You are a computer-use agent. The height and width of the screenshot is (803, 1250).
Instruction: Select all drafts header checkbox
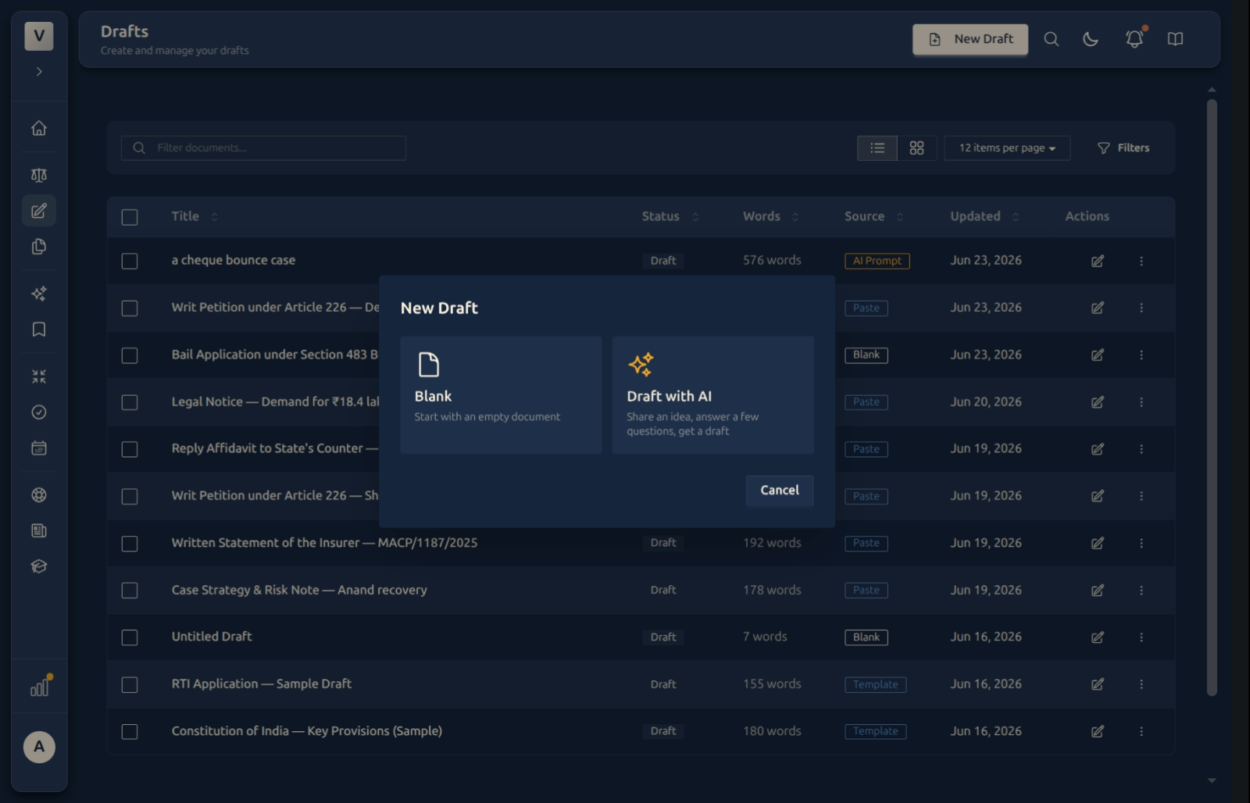coord(130,217)
